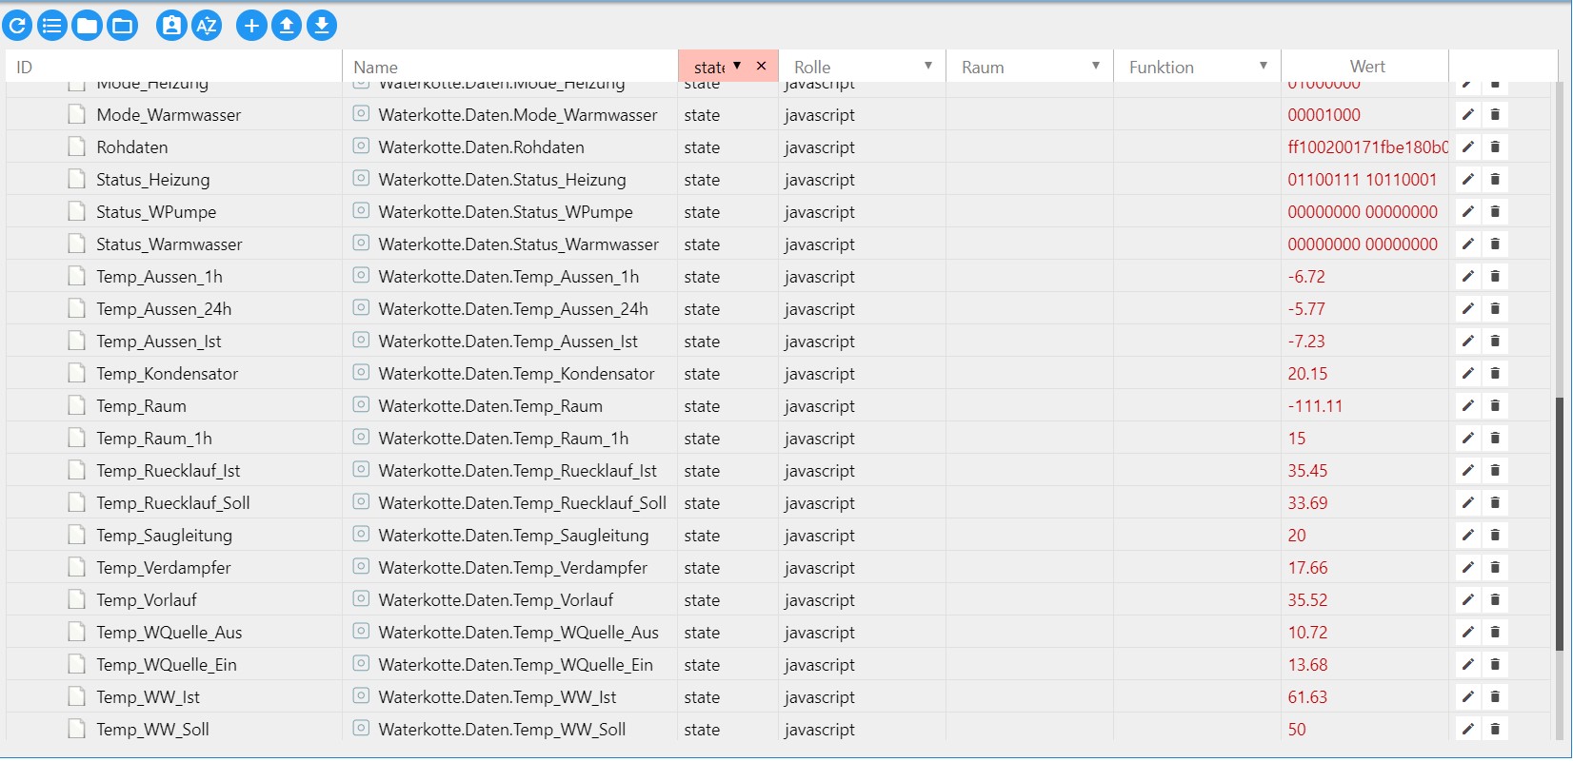Image resolution: width=1573 pixels, height=762 pixels.
Task: Delete the Status_WPumpe object
Action: 1495,212
